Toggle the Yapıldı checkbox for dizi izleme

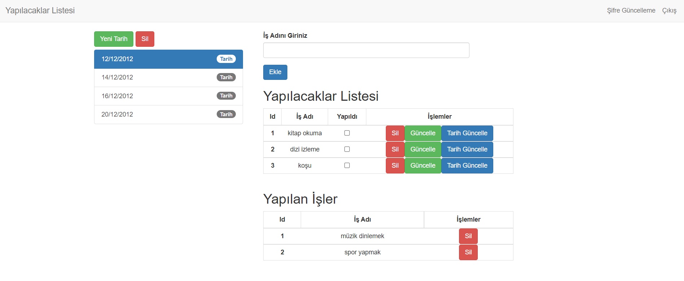(347, 149)
